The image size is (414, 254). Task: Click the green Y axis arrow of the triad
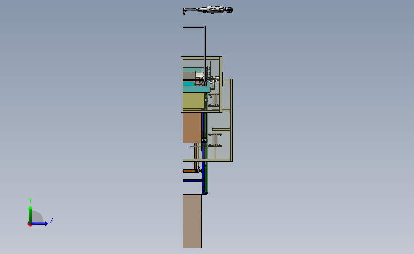pos(30,214)
